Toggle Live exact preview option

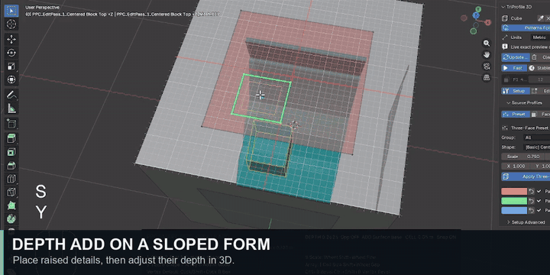(x=505, y=47)
